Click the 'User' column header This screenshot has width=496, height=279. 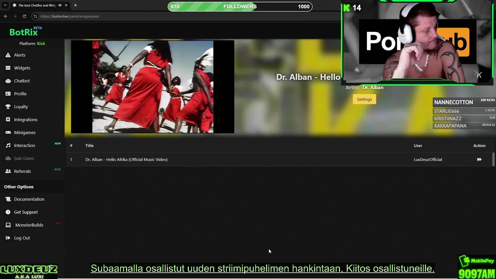[x=418, y=146]
